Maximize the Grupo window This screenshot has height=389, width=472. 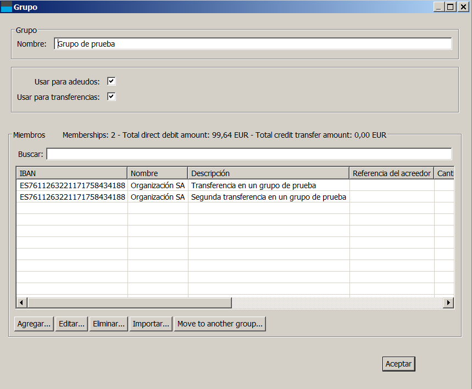click(450, 7)
